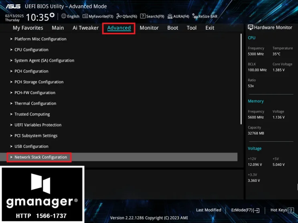
Task: Click the Version 2.22.1286 copyright text
Action: coord(149,218)
